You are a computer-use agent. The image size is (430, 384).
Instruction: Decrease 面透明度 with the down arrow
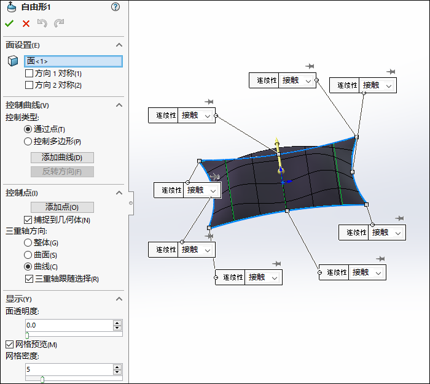click(117, 328)
